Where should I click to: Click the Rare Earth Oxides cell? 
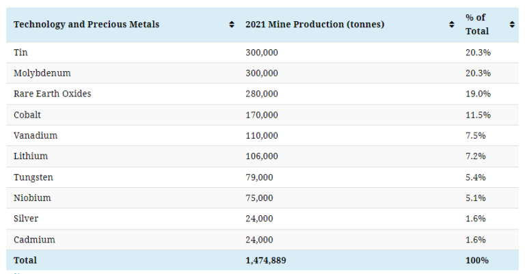click(53, 94)
